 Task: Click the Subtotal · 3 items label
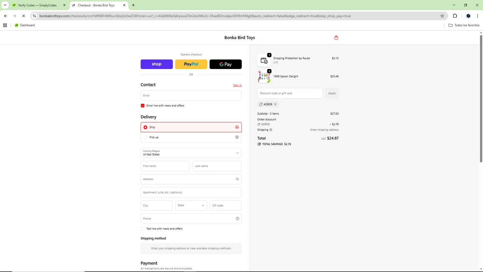click(x=268, y=114)
